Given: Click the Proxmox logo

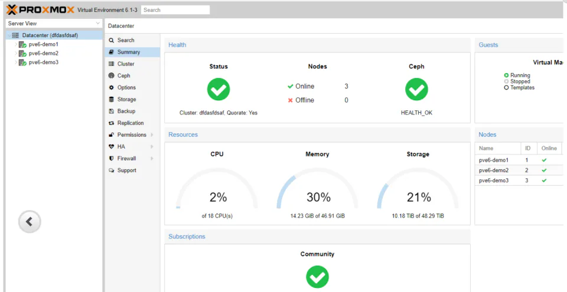Looking at the screenshot, I should point(41,10).
